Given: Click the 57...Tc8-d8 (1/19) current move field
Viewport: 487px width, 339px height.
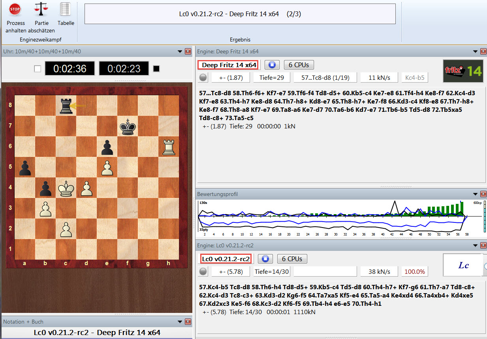Looking at the screenshot, I should coord(325,77).
